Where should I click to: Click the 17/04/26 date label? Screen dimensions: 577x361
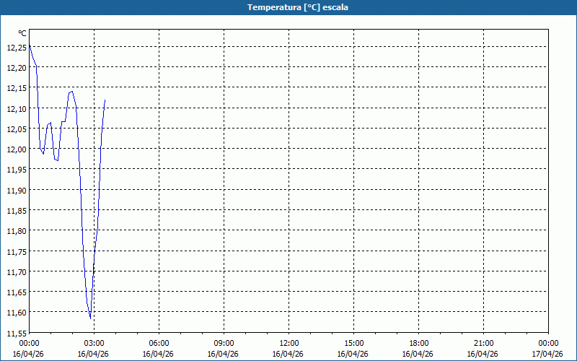click(547, 354)
